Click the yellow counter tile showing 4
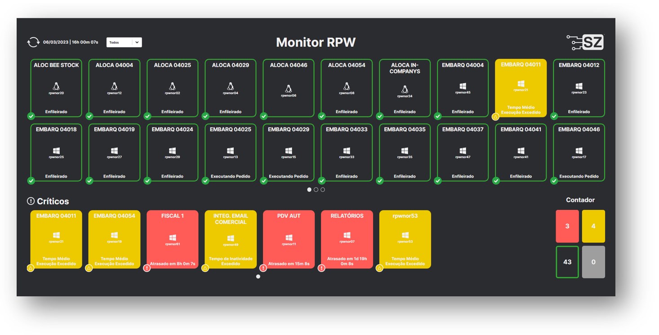659x335 pixels. [593, 226]
